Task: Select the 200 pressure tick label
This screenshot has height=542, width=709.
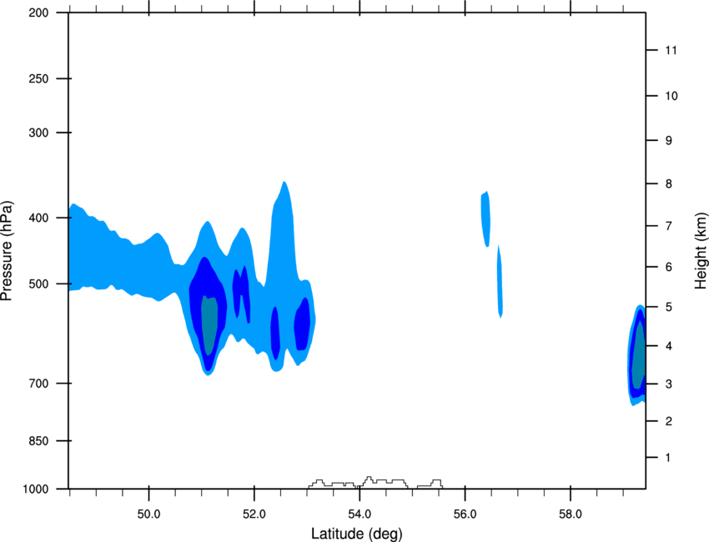Action: coord(38,13)
